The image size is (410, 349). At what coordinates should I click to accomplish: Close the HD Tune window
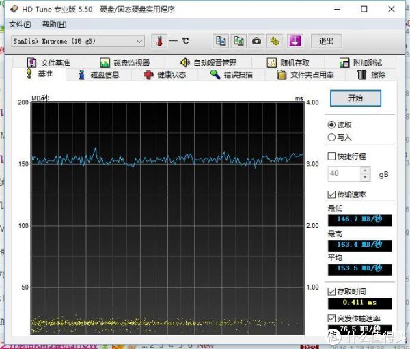pyautogui.click(x=391, y=9)
